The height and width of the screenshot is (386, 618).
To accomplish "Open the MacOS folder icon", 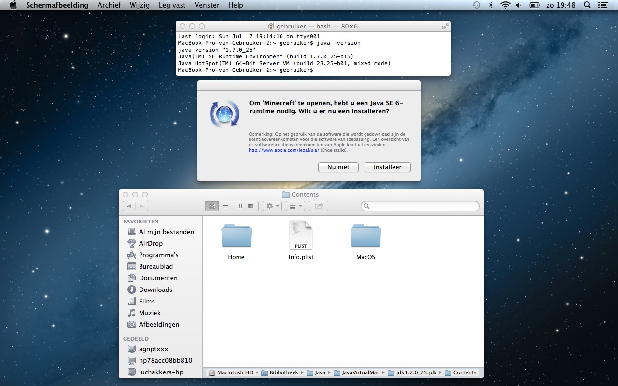I will click(365, 236).
